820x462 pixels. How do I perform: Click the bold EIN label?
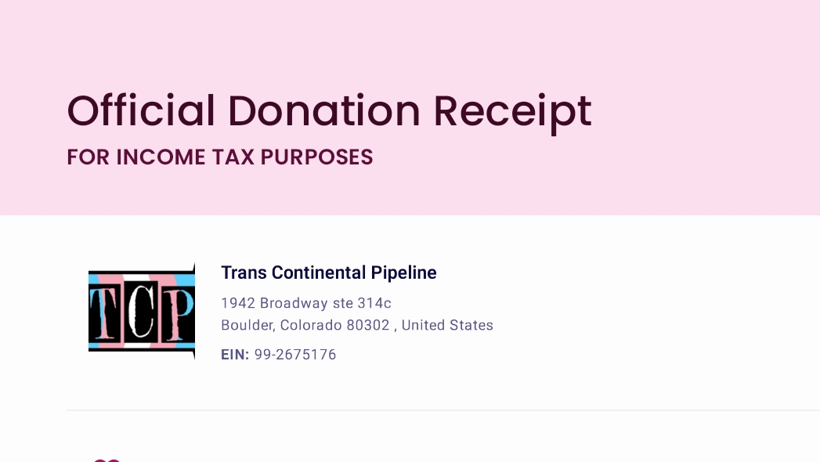coord(235,355)
